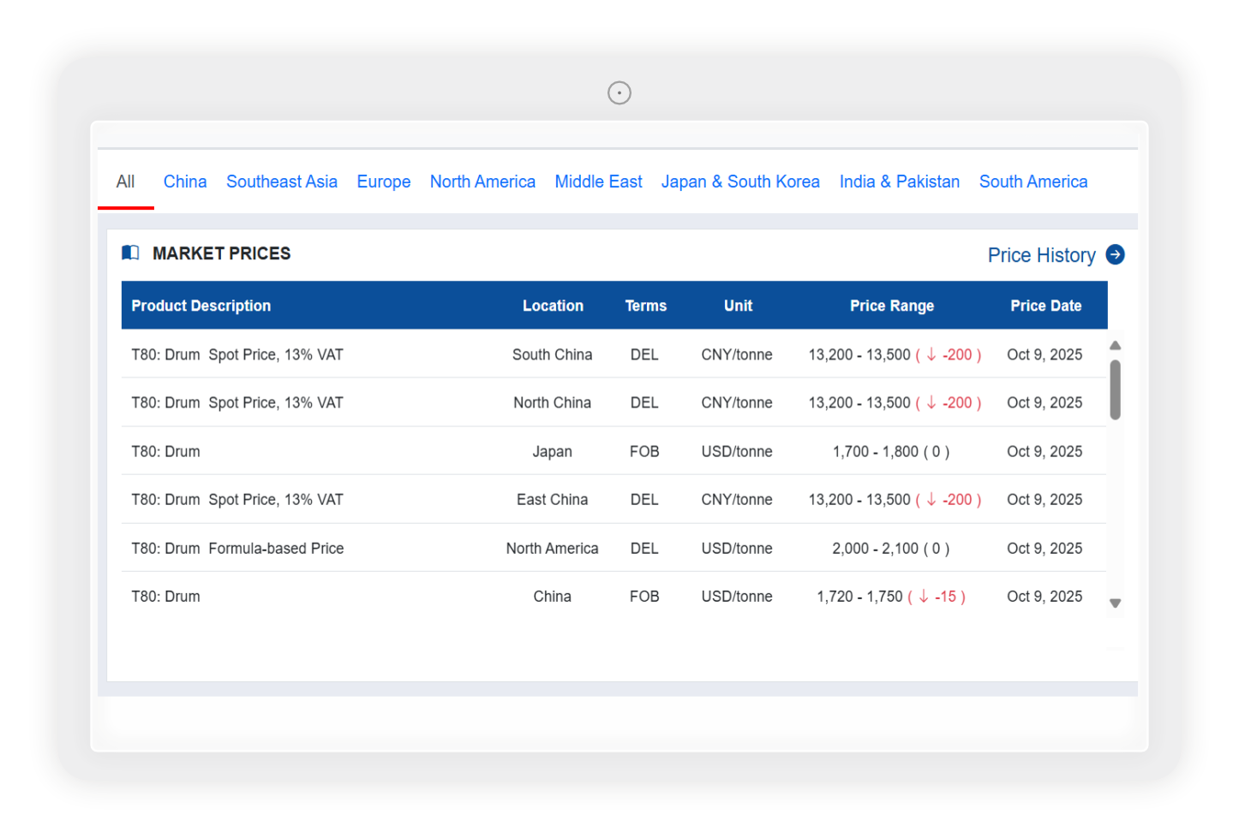Switch to the South America tab
The height and width of the screenshot is (838, 1239).
coord(1032,181)
